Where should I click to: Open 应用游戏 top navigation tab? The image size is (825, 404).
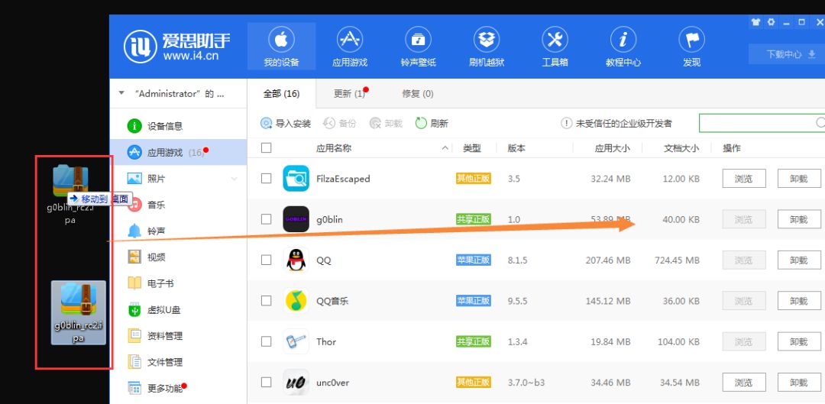350,47
